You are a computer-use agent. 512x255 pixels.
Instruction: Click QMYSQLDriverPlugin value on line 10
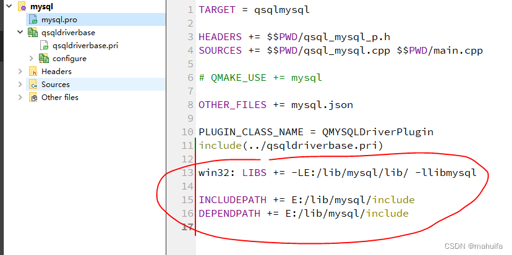point(378,132)
